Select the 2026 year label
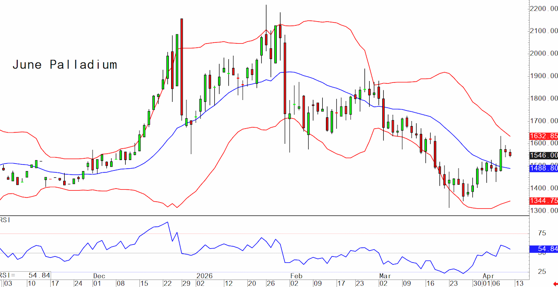 pyautogui.click(x=204, y=276)
